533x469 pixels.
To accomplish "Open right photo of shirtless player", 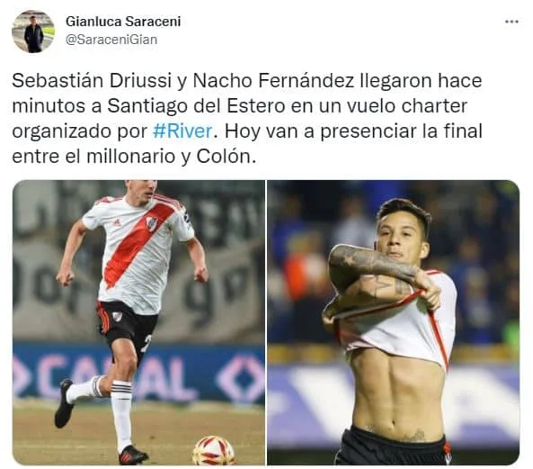I will pos(394,322).
